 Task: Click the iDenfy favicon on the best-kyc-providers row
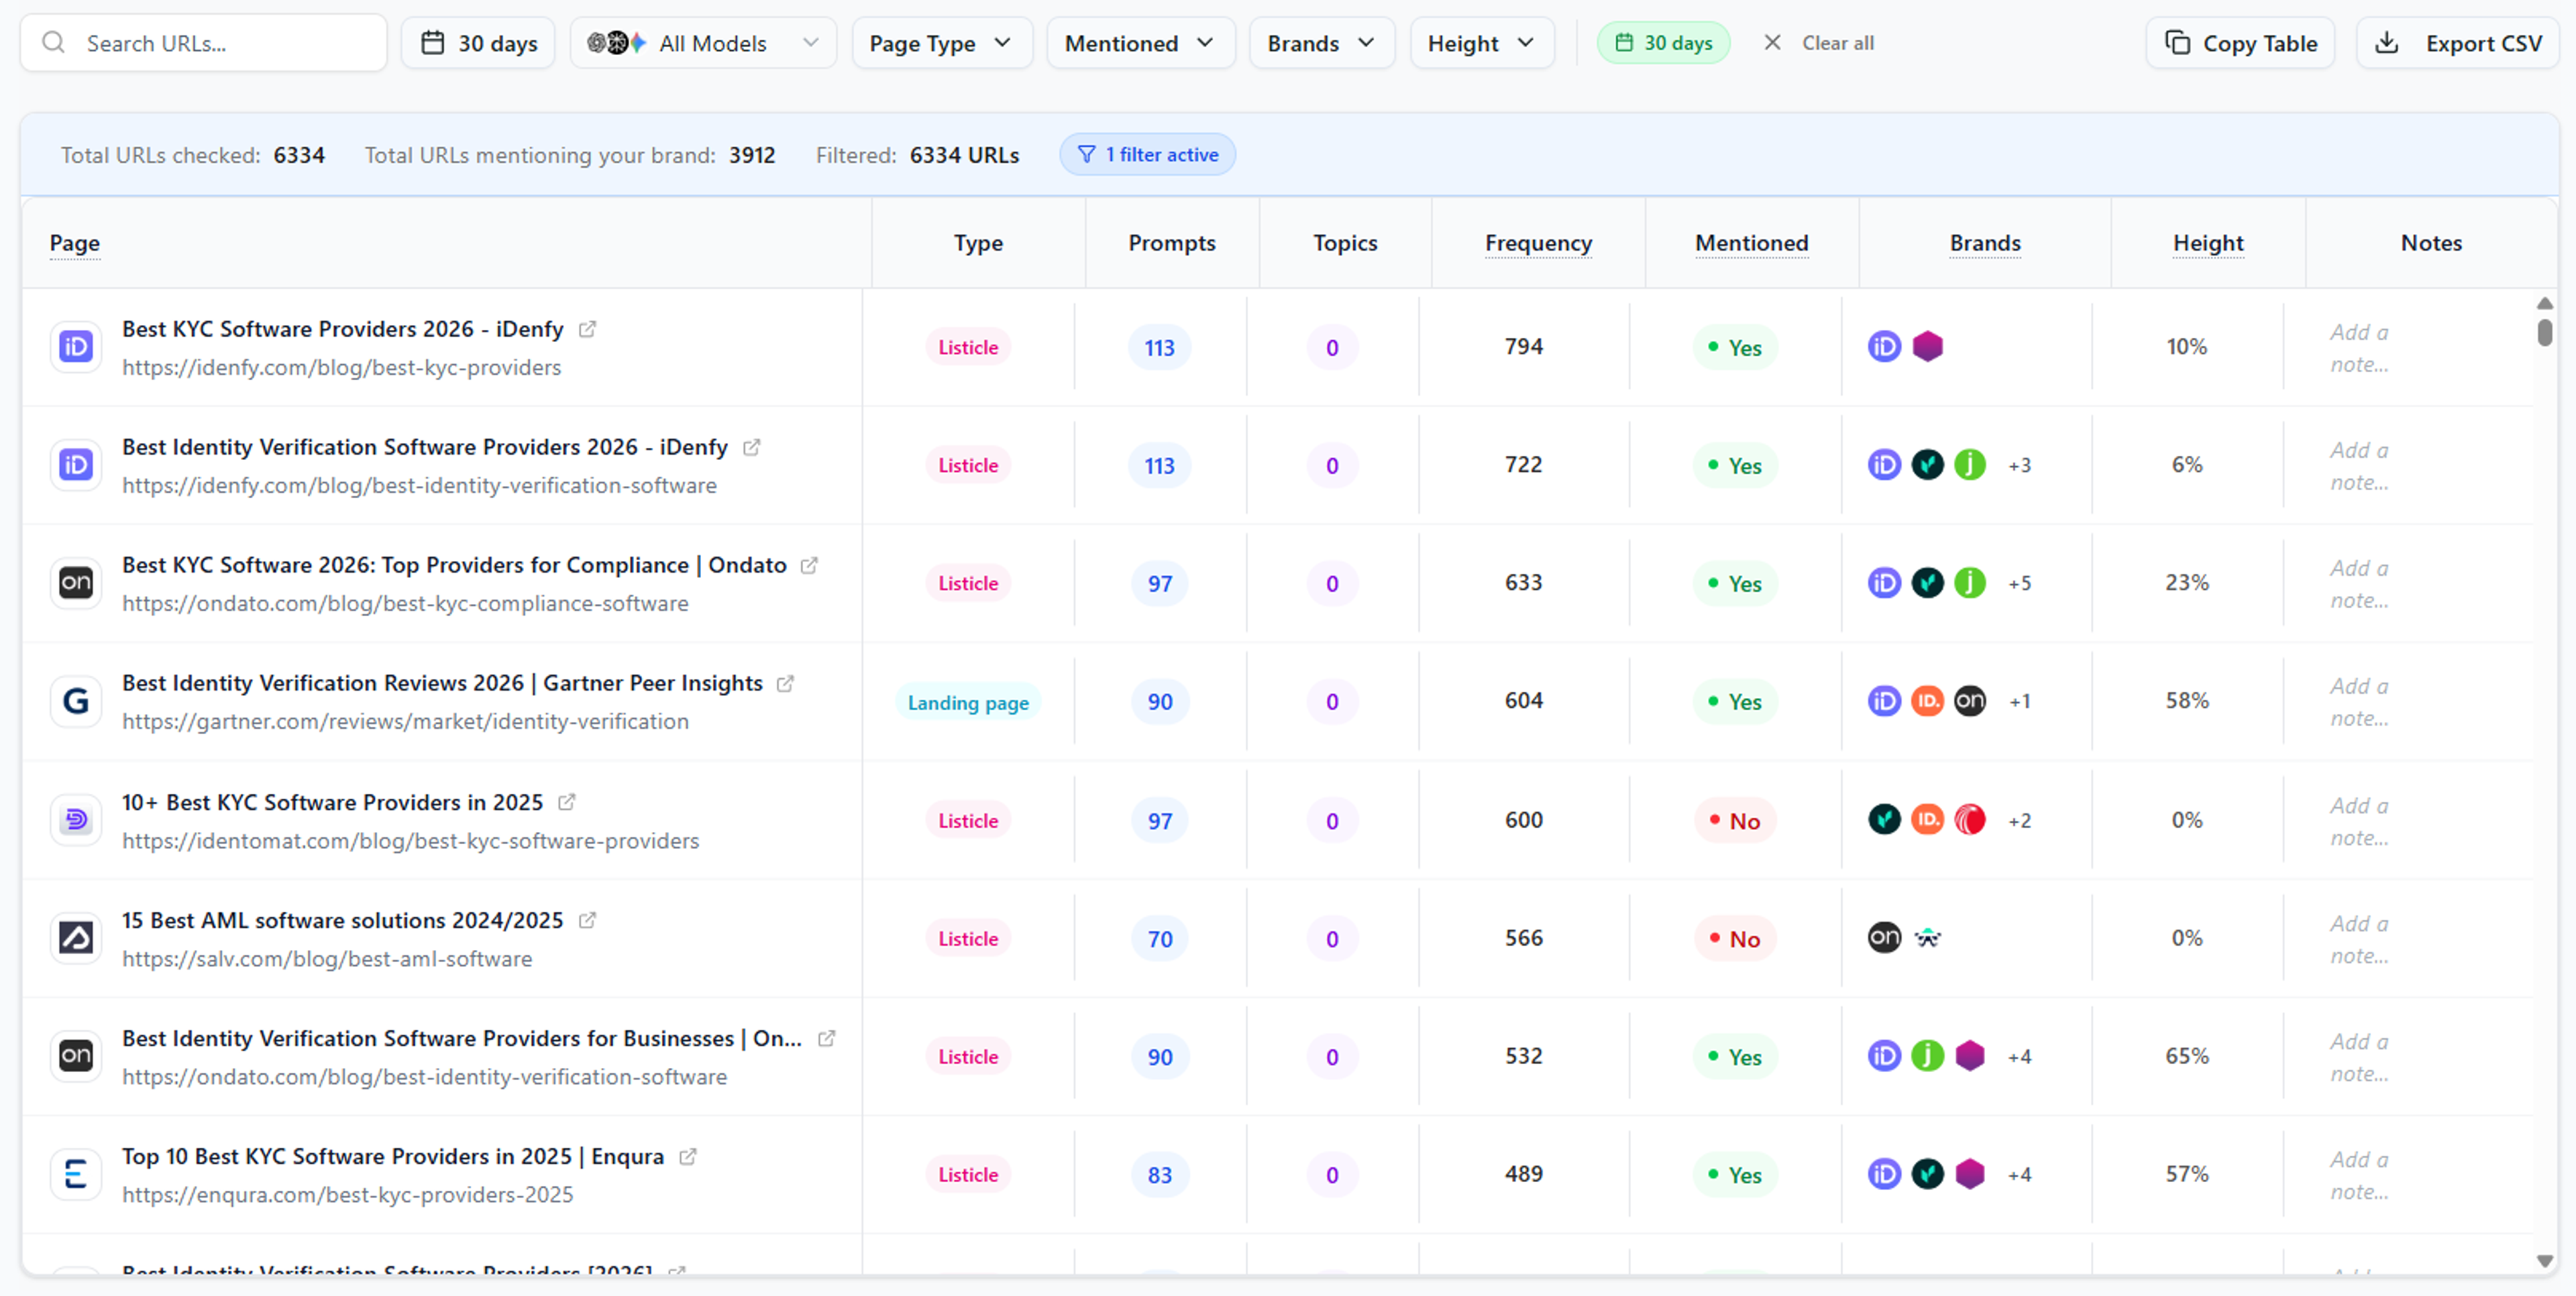[x=76, y=347]
